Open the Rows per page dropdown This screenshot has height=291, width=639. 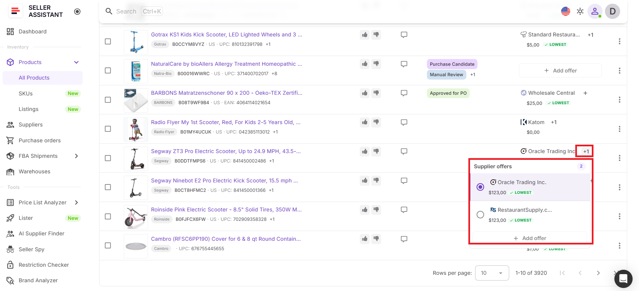[x=492, y=273]
